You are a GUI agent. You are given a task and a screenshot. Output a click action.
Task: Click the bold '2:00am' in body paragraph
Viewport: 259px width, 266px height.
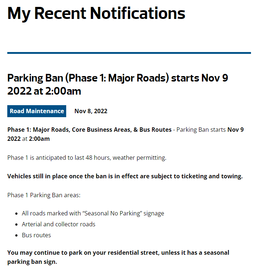[x=39, y=139]
